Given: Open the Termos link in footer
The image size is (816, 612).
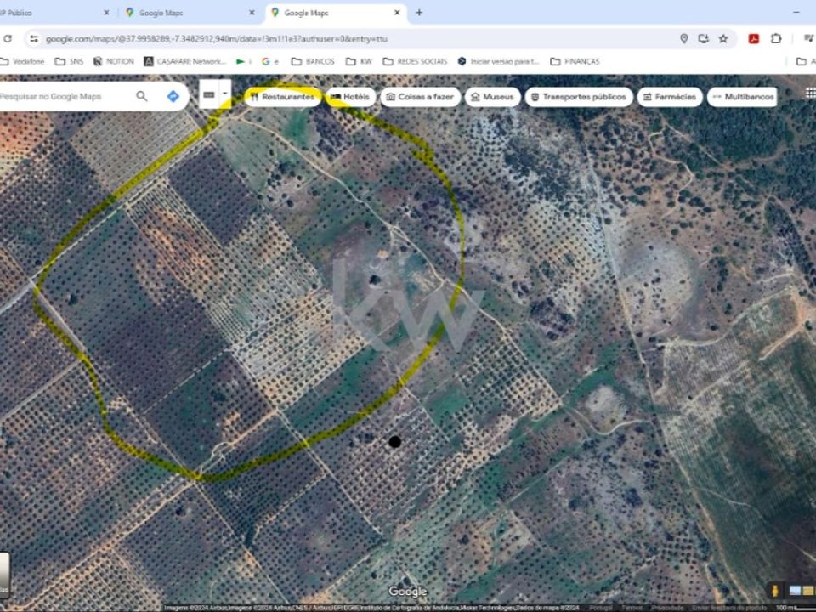Looking at the screenshot, I should click(632, 608).
